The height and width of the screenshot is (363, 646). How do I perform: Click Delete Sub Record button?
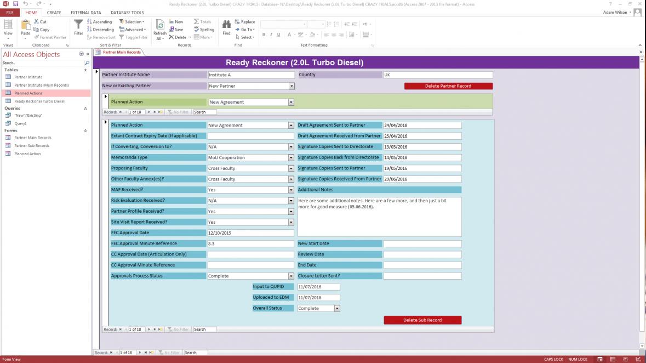(x=422, y=320)
